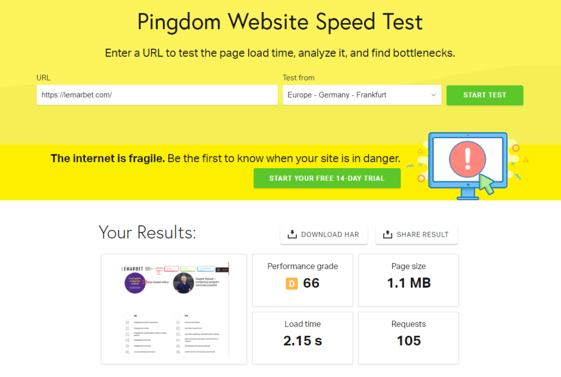Click the download icon beside Download HAR
This screenshot has width=561, height=377.
point(292,235)
